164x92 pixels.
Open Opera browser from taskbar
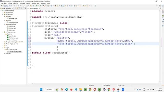95,89
